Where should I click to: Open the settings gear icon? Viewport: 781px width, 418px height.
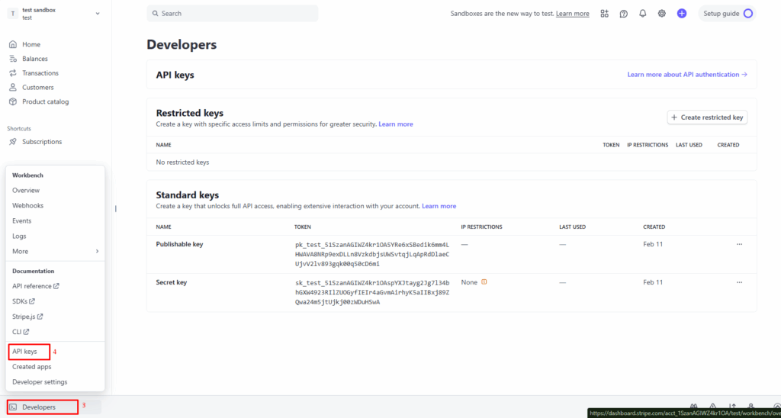click(x=662, y=14)
